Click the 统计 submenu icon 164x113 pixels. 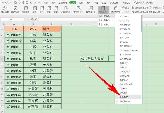101,16
